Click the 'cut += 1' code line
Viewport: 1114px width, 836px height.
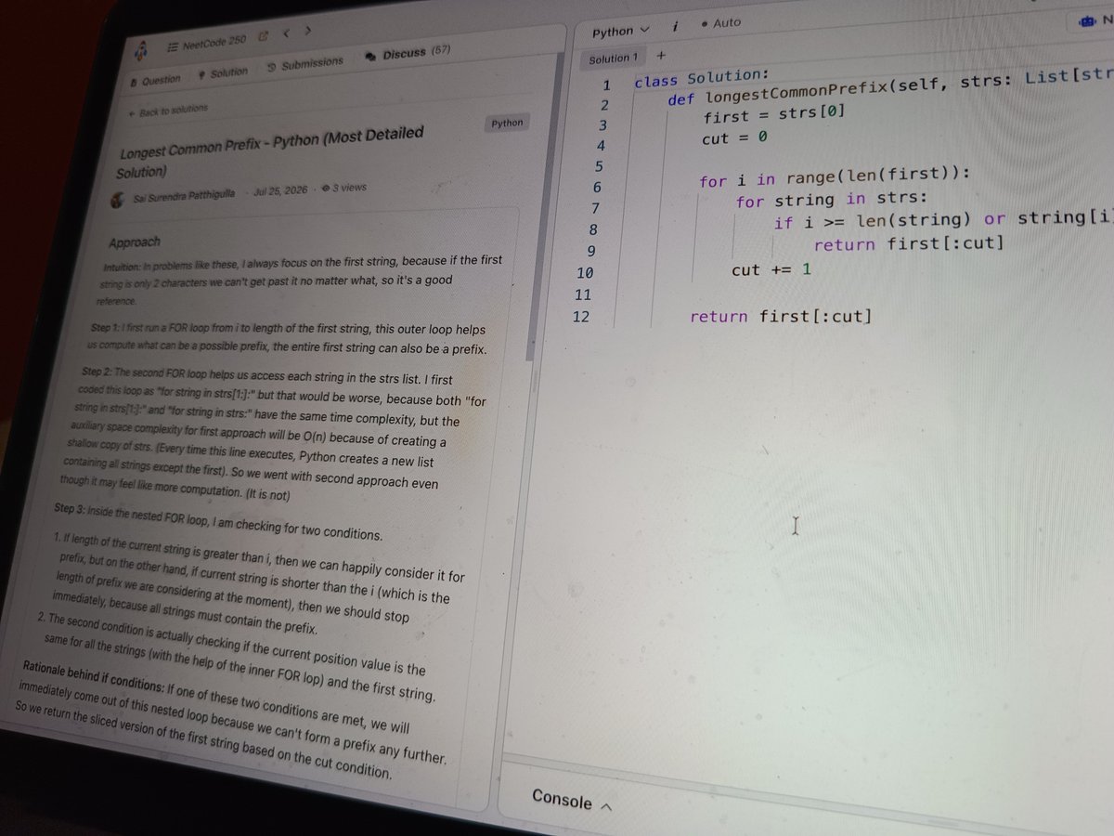(x=771, y=269)
